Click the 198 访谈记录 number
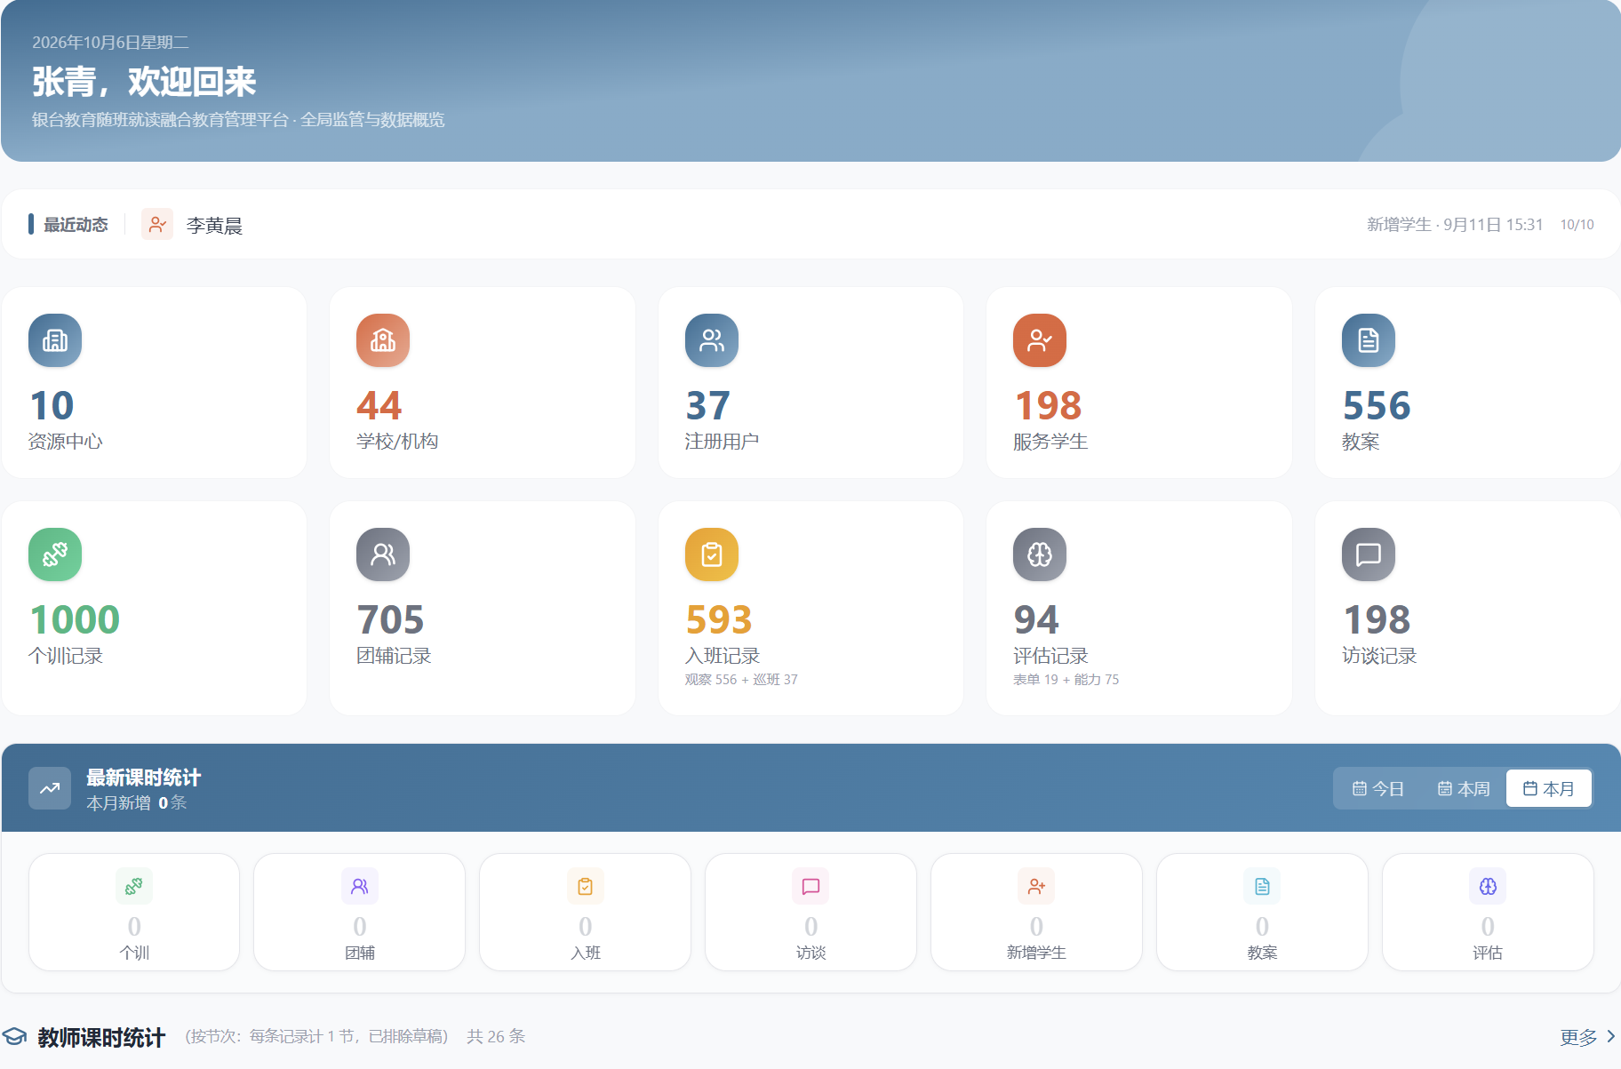The height and width of the screenshot is (1069, 1621). 1377,619
